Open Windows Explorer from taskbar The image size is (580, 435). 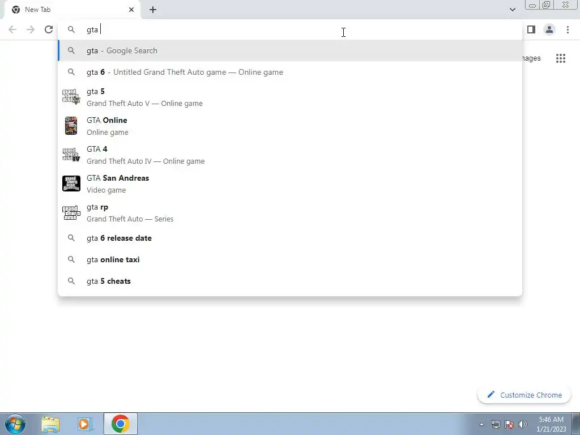(50, 424)
